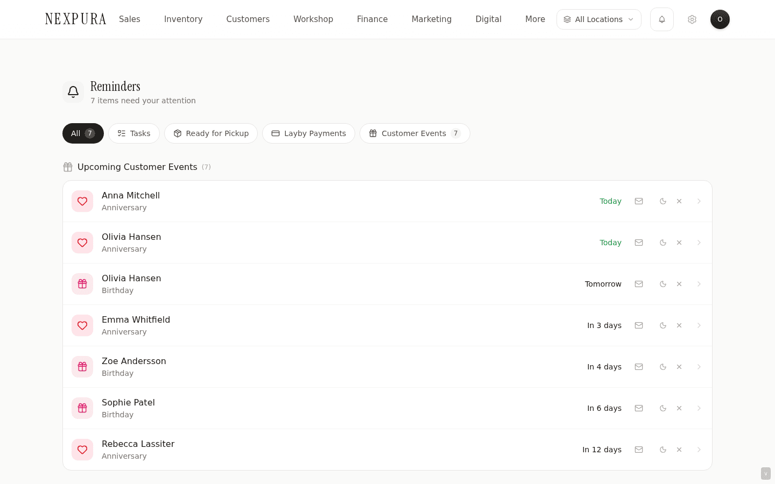This screenshot has width=775, height=484.
Task: Open user profile avatar
Action: click(x=720, y=19)
